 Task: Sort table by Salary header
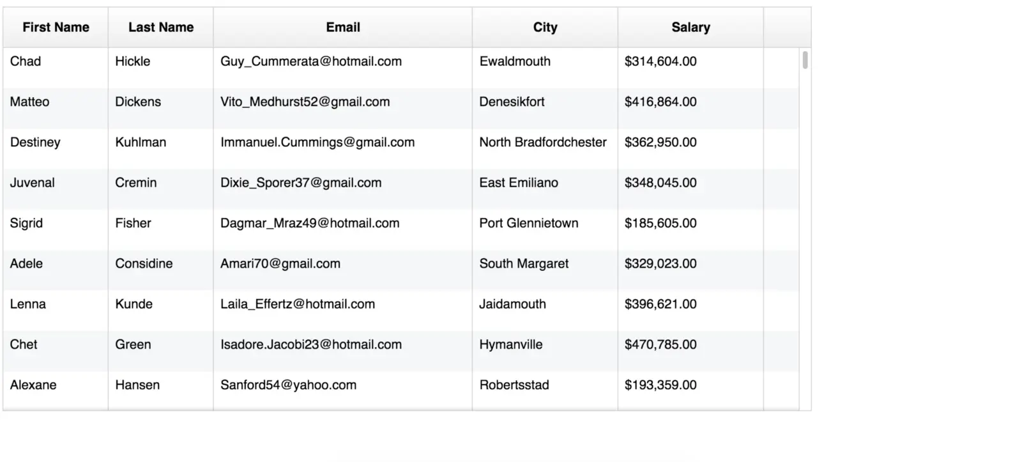pos(690,27)
